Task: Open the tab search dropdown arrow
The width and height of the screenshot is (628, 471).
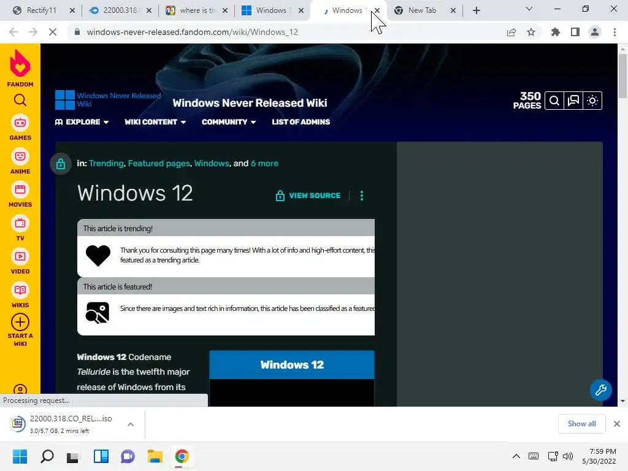Action: pyautogui.click(x=529, y=9)
